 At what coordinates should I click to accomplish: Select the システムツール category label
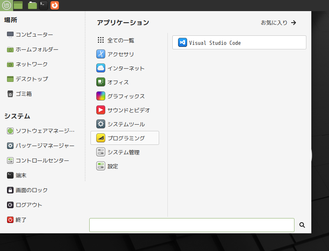[x=126, y=124]
